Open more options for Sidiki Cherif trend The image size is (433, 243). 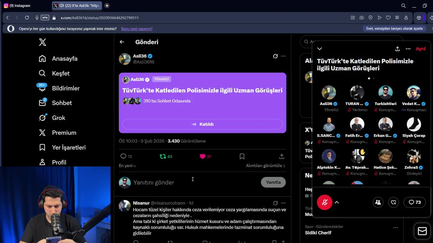pyautogui.click(x=395, y=227)
